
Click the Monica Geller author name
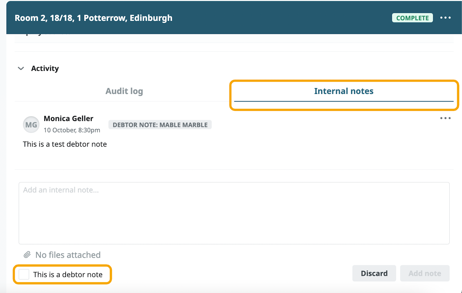tap(69, 119)
